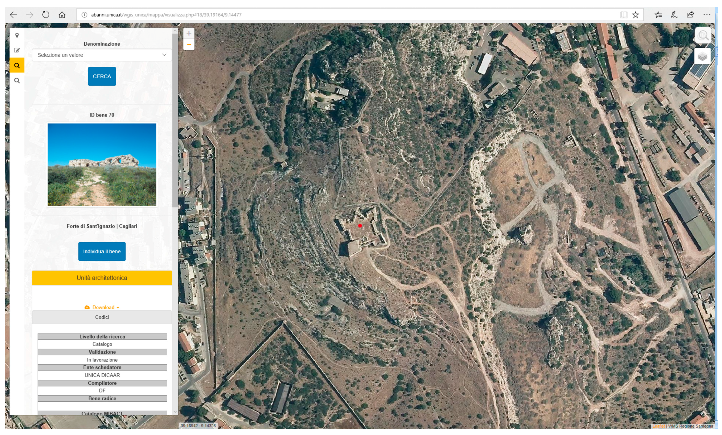Refresh the browser page

tap(46, 15)
